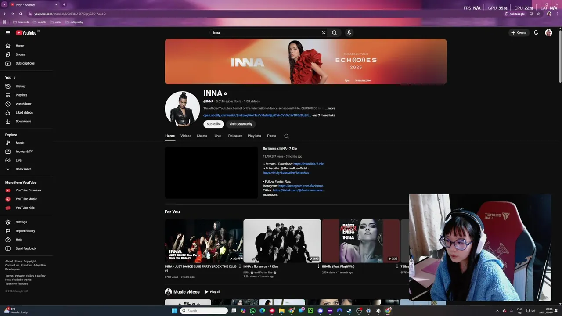Reload the page in browser toolbar
Screen dimensions: 562x316
click(x=20, y=14)
